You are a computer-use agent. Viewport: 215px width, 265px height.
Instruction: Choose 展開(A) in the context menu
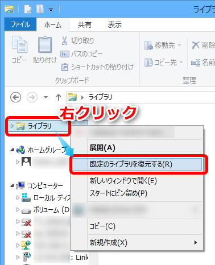[x=102, y=148]
